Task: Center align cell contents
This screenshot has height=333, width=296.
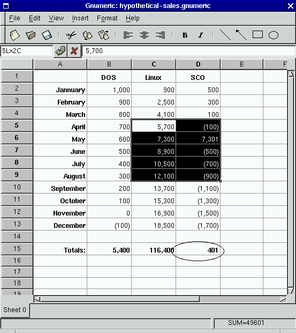Action: point(144,35)
